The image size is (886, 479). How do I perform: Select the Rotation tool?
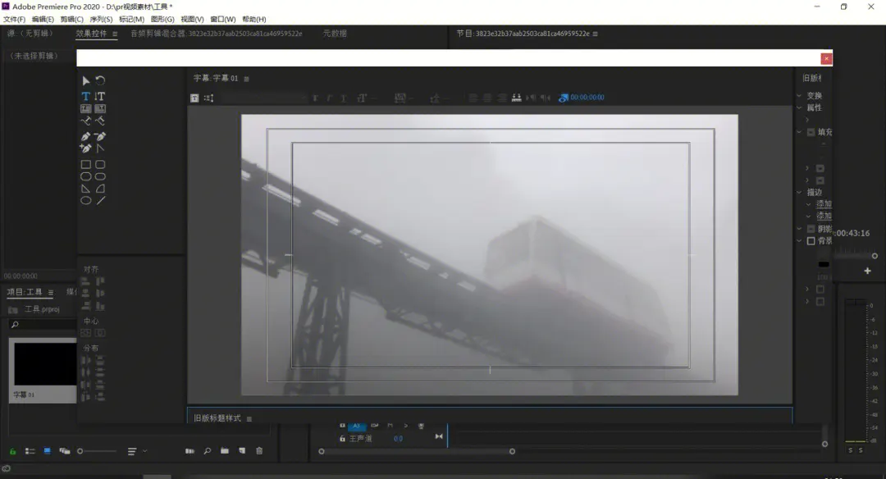click(100, 80)
